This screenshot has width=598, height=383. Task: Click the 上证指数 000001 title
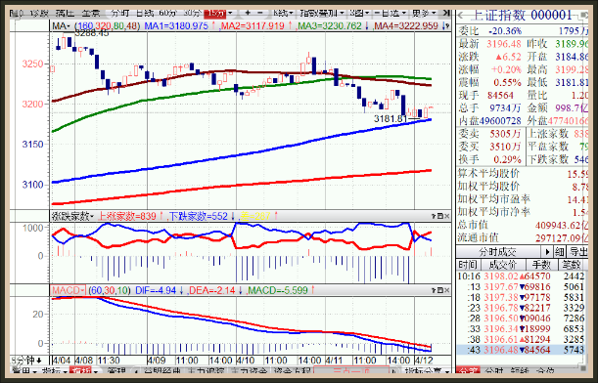click(522, 16)
